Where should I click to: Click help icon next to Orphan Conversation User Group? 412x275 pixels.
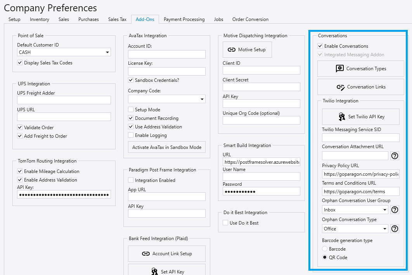[395, 210]
